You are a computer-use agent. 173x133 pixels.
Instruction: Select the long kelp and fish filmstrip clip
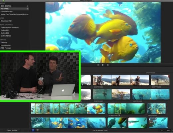tap(68, 109)
